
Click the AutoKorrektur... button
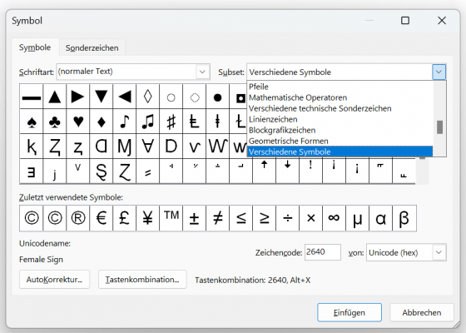click(x=54, y=280)
